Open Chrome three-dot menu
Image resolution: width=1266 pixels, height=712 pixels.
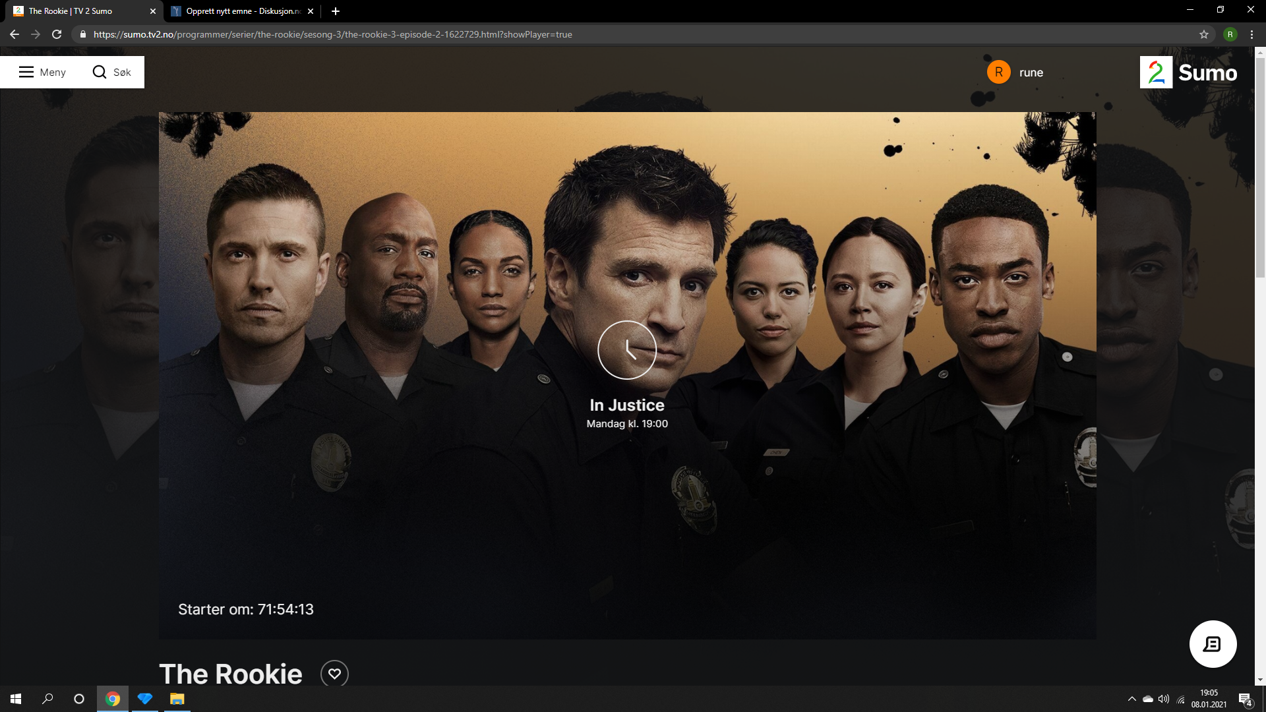click(x=1251, y=34)
